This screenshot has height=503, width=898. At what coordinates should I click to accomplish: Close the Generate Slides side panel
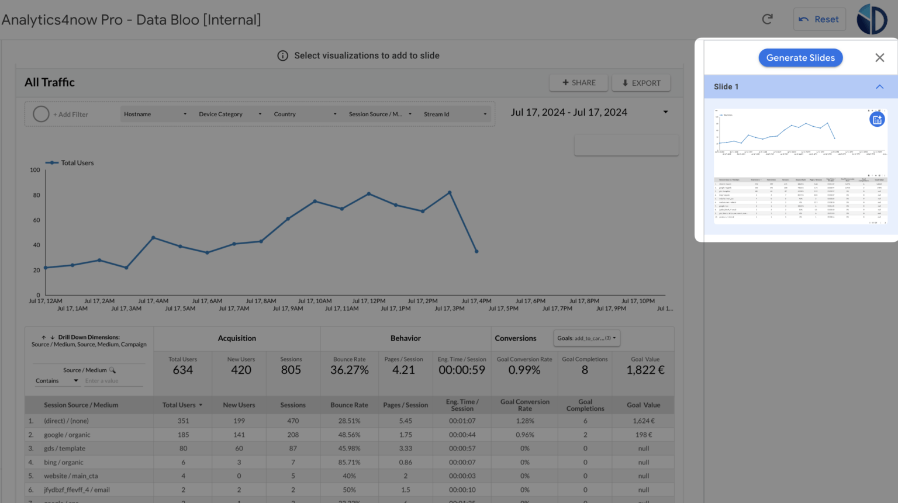click(x=880, y=57)
